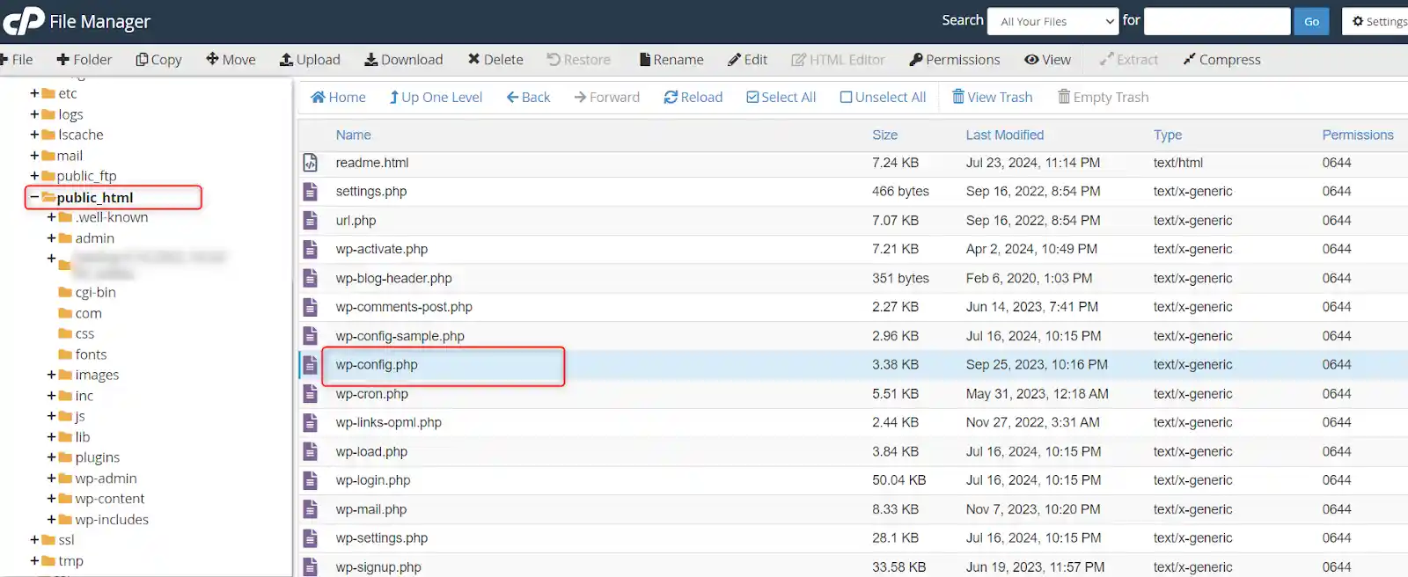Create a new File from toolbar

pyautogui.click(x=17, y=60)
